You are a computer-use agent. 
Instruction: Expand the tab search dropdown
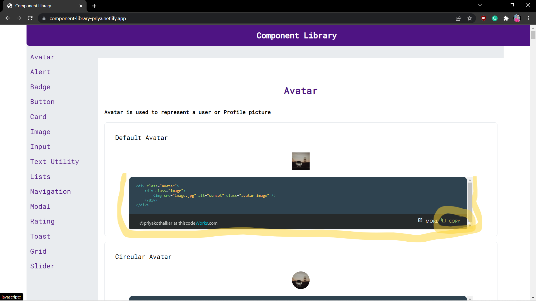click(x=480, y=5)
